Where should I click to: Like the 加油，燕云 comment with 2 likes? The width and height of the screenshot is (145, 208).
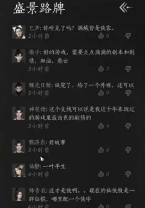101,69
